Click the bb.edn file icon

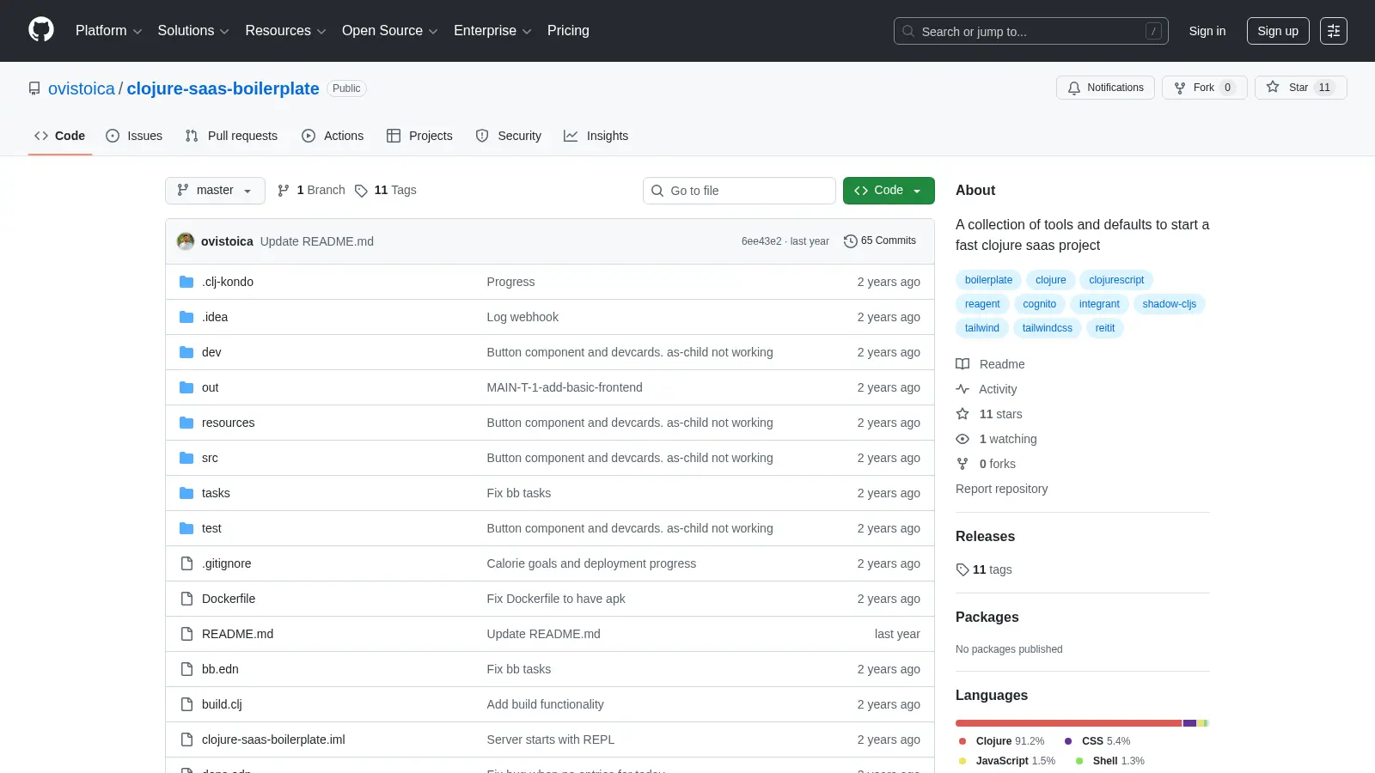click(x=186, y=669)
